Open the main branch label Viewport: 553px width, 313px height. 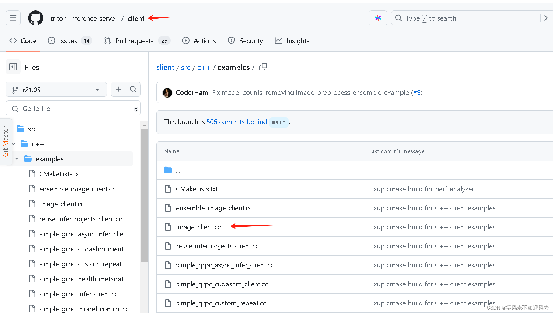(279, 122)
